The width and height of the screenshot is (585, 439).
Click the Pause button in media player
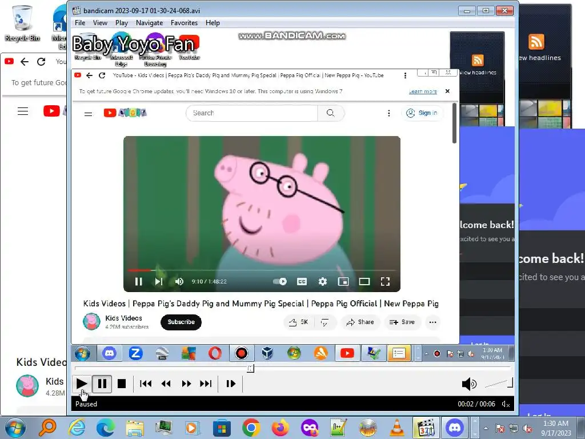coord(102,384)
